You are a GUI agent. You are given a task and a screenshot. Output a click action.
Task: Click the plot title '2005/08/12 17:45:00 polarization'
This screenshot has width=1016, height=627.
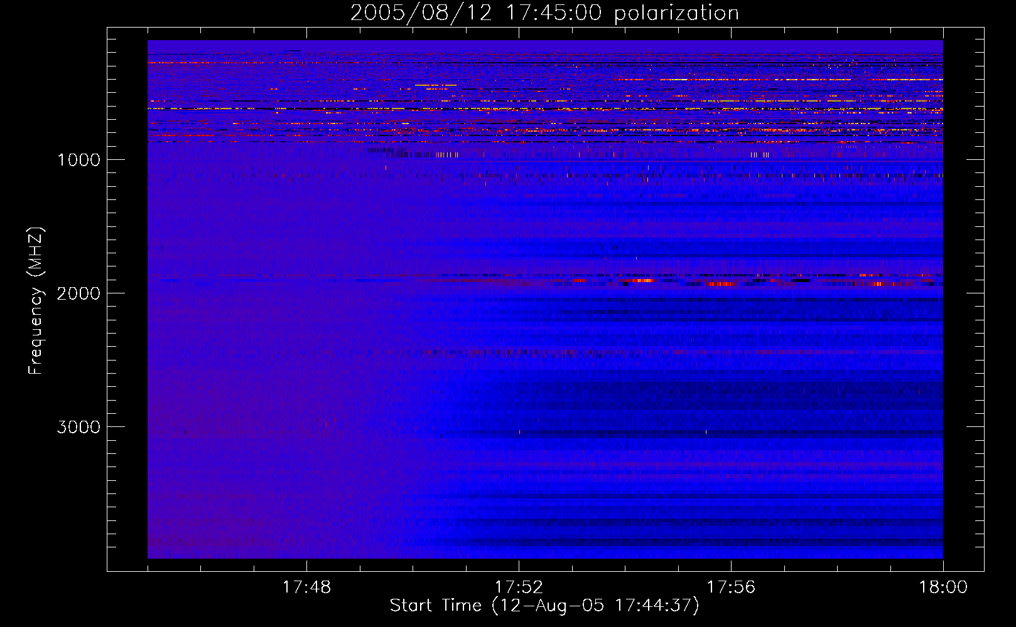coord(544,13)
